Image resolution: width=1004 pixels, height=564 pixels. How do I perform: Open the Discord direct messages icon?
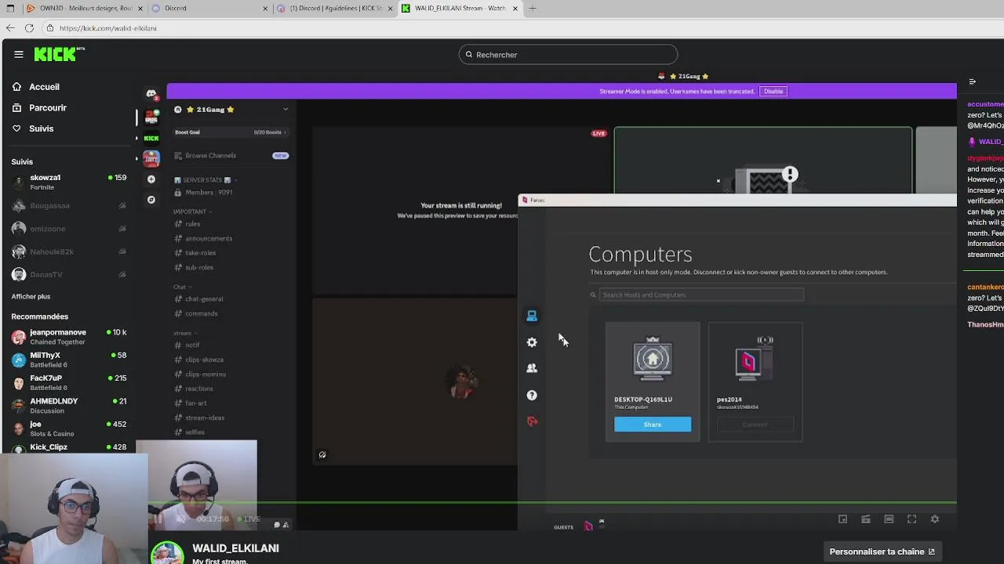[x=151, y=94]
